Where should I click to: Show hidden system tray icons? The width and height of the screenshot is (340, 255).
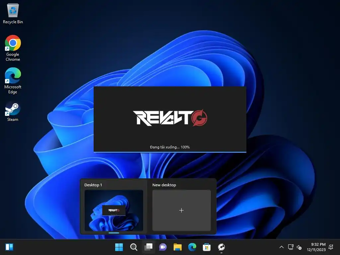(282, 247)
